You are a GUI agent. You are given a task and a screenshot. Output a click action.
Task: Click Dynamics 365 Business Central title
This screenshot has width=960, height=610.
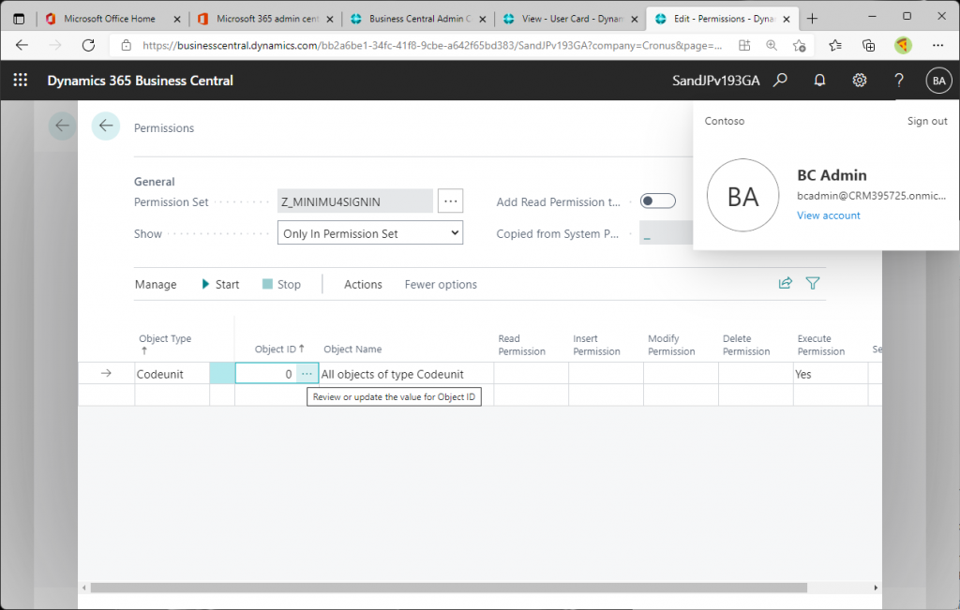[141, 81]
